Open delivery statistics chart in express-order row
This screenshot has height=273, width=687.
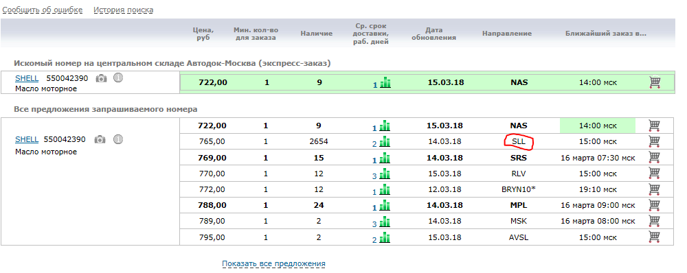pyautogui.click(x=385, y=82)
